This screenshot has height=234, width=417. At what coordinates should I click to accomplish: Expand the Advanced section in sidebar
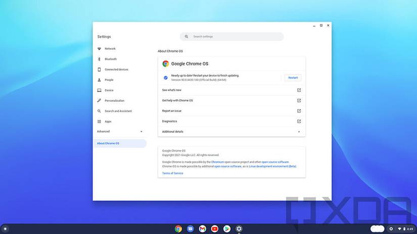119,132
